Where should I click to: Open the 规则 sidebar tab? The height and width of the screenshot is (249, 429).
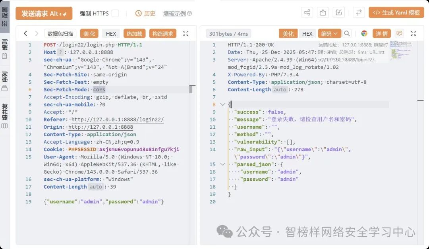(x=5, y=49)
